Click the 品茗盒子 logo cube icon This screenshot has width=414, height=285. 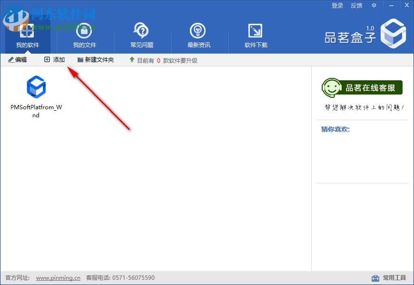click(393, 33)
